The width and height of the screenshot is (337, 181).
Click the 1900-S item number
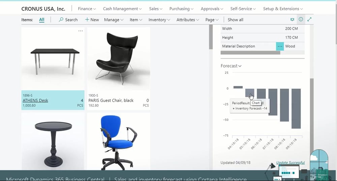click(93, 95)
